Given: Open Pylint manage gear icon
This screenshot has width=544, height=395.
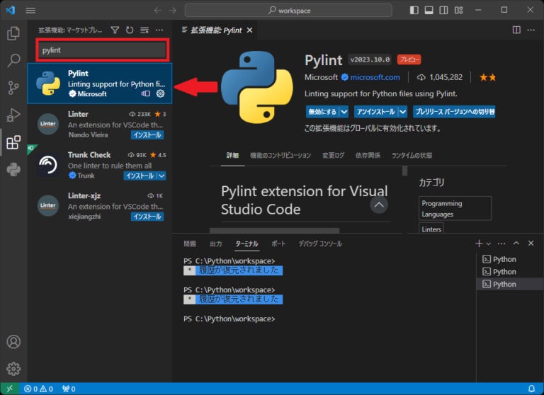Looking at the screenshot, I should [160, 93].
